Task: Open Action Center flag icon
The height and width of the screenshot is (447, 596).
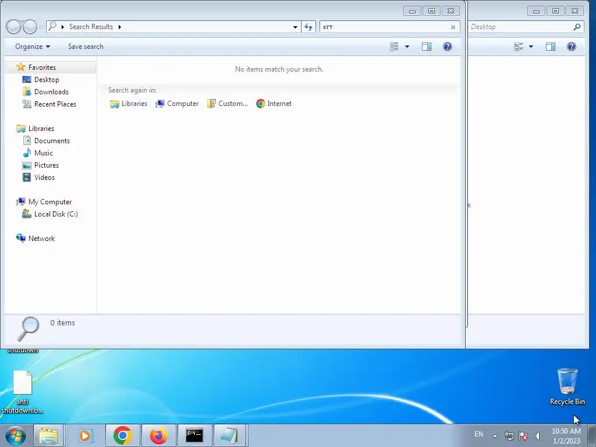Action: click(x=523, y=436)
